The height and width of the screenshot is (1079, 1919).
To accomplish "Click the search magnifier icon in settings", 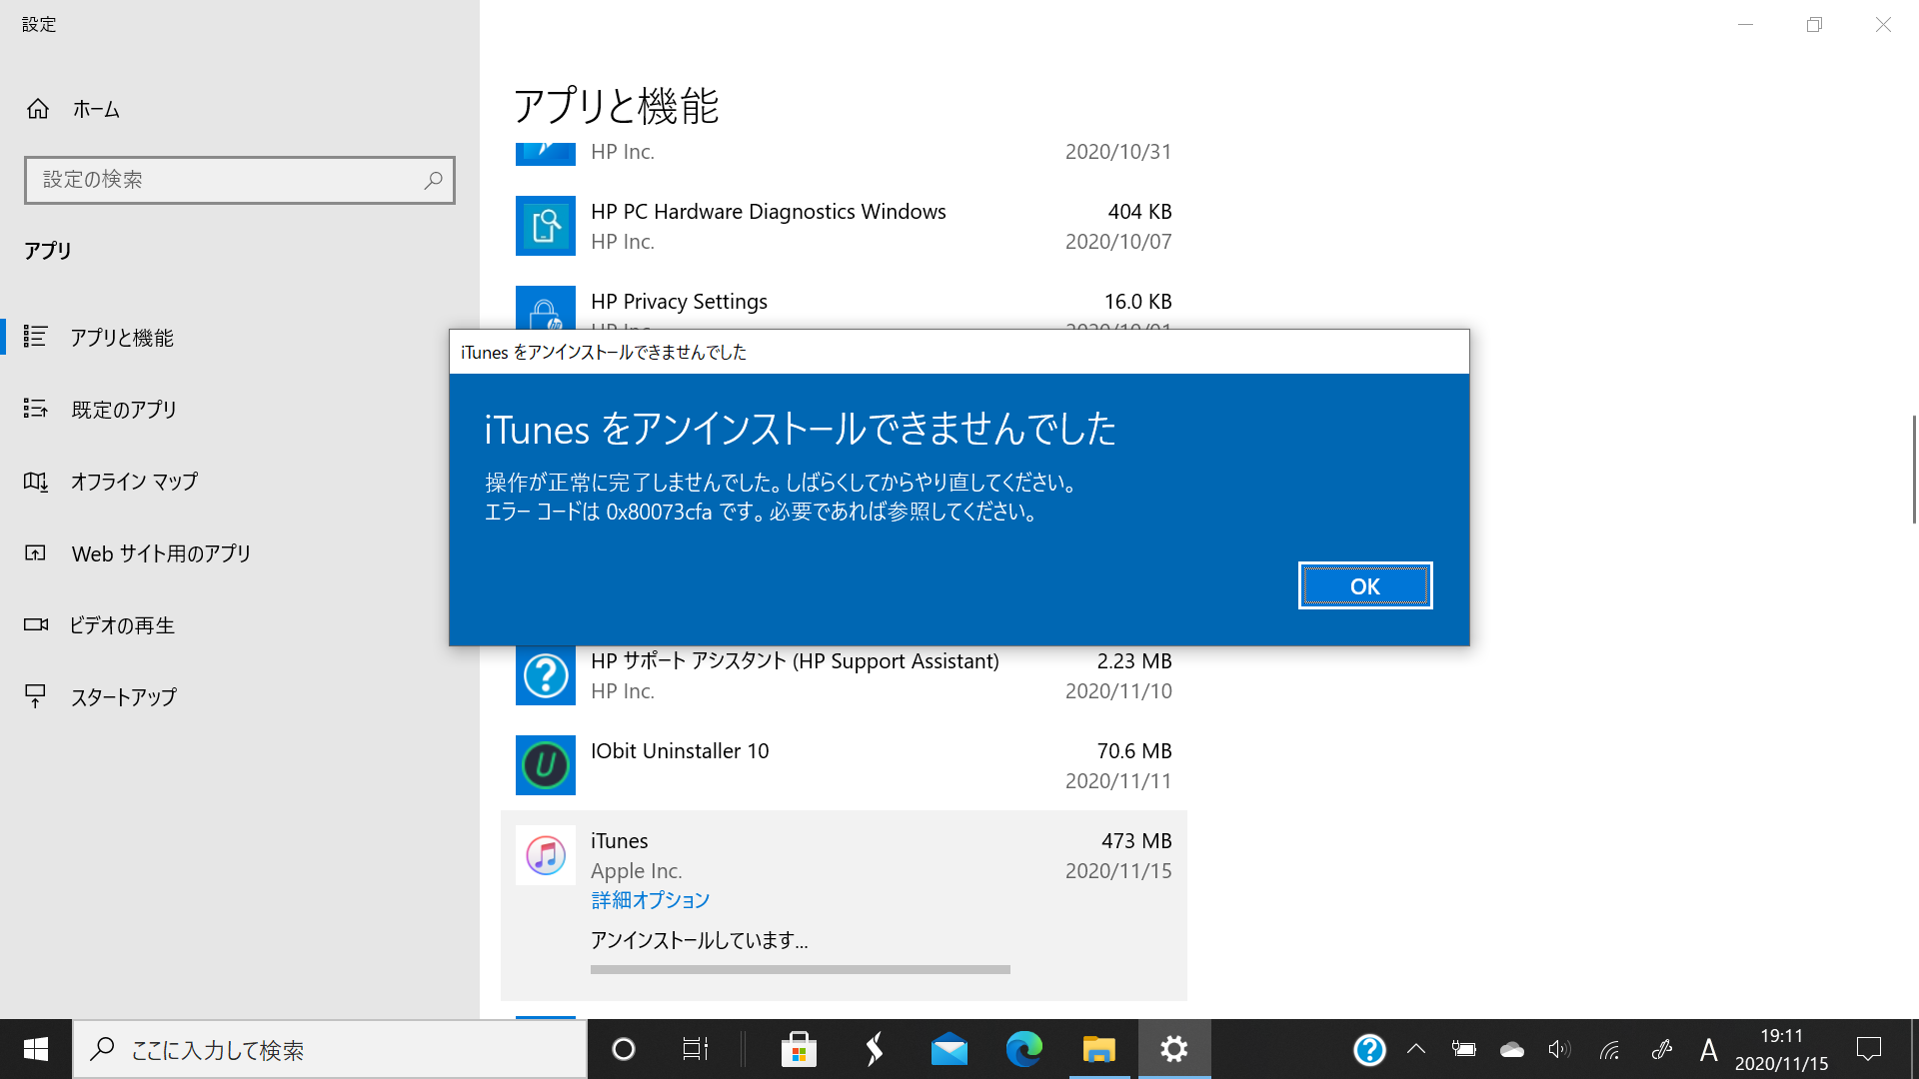I will [433, 180].
